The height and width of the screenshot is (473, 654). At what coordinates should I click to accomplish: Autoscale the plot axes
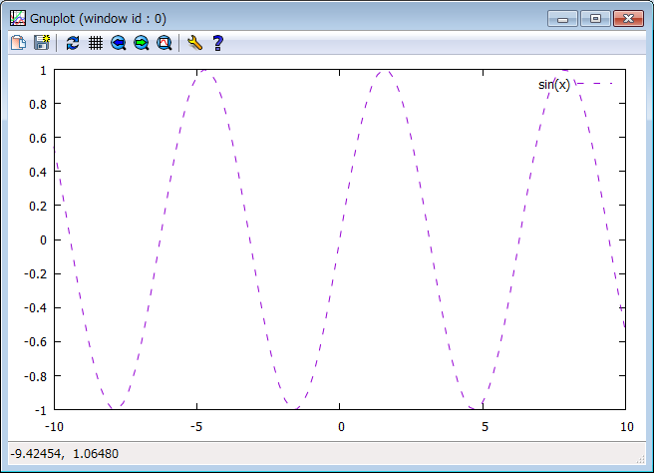pos(164,43)
